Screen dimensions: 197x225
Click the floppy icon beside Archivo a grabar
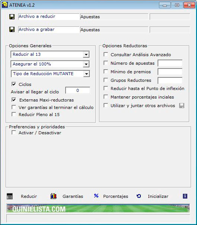tap(12, 29)
